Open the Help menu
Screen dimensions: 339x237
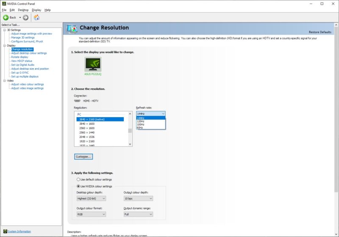point(47,10)
